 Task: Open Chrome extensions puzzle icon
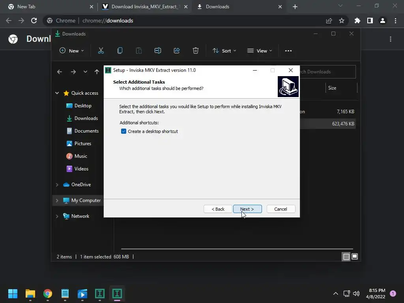[357, 21]
